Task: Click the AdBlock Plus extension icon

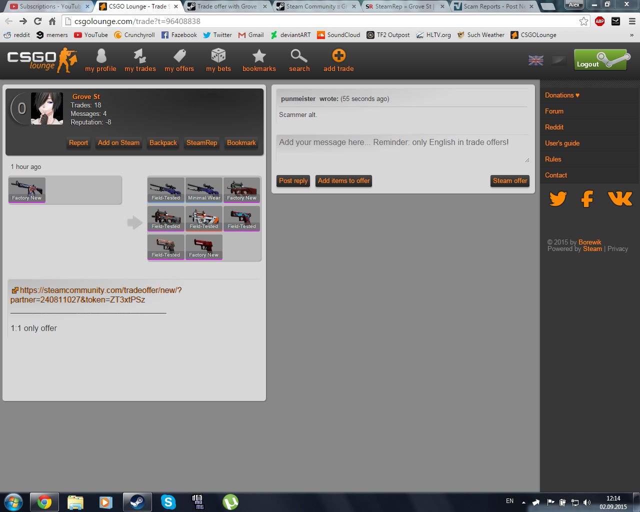Action: tap(599, 21)
